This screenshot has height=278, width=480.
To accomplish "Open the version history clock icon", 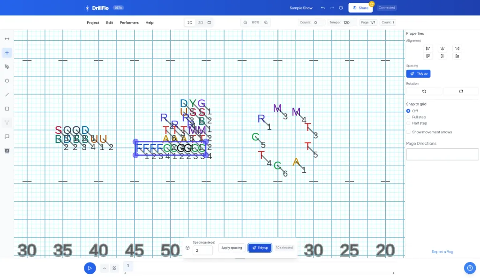I will [x=341, y=8].
